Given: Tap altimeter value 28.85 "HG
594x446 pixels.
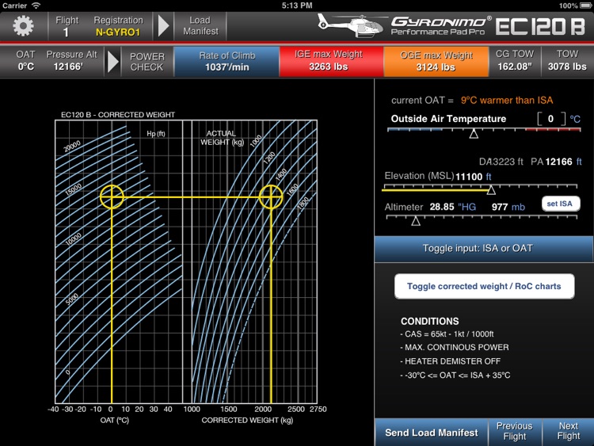Looking at the screenshot, I should coord(453,207).
